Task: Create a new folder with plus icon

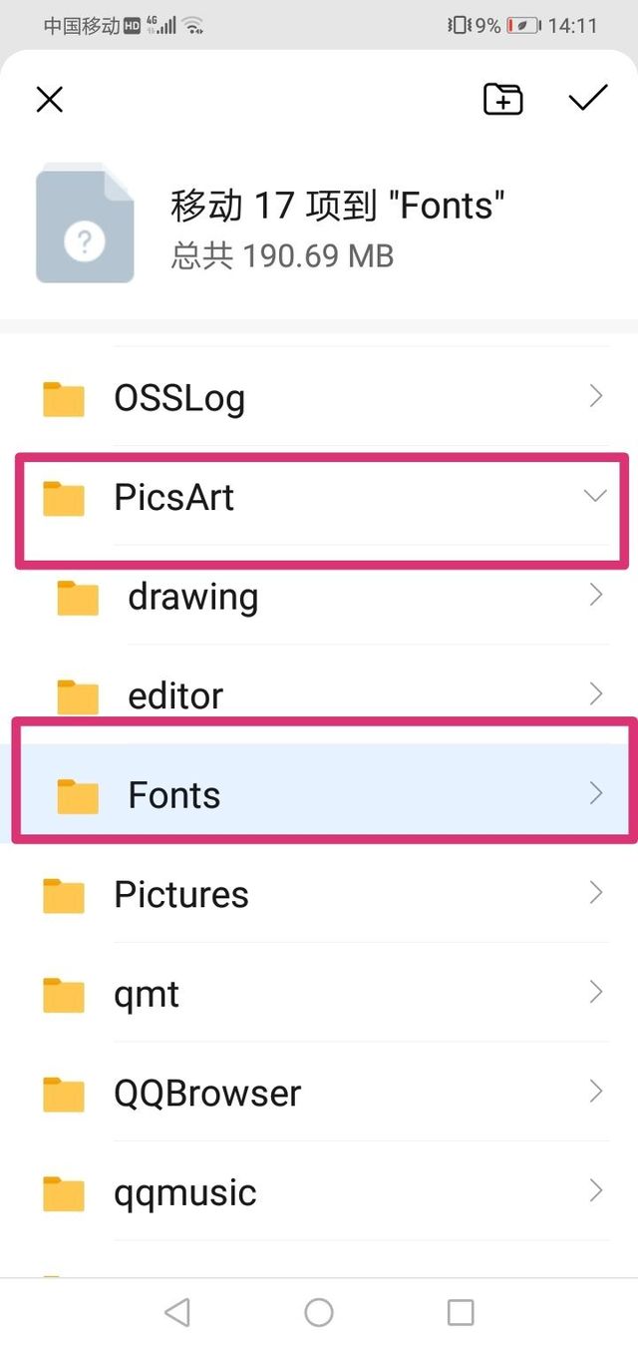Action: tap(502, 99)
